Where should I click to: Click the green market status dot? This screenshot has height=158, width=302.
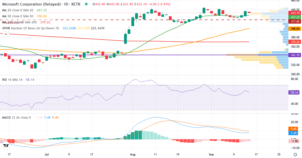tap(86, 4)
